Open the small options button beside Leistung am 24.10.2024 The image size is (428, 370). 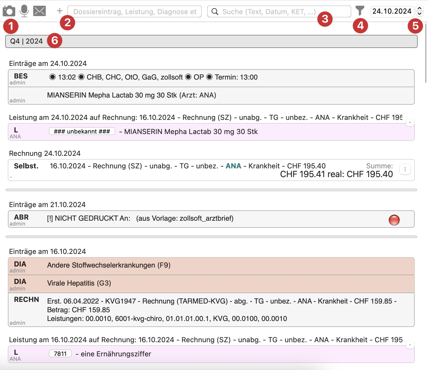click(x=410, y=122)
